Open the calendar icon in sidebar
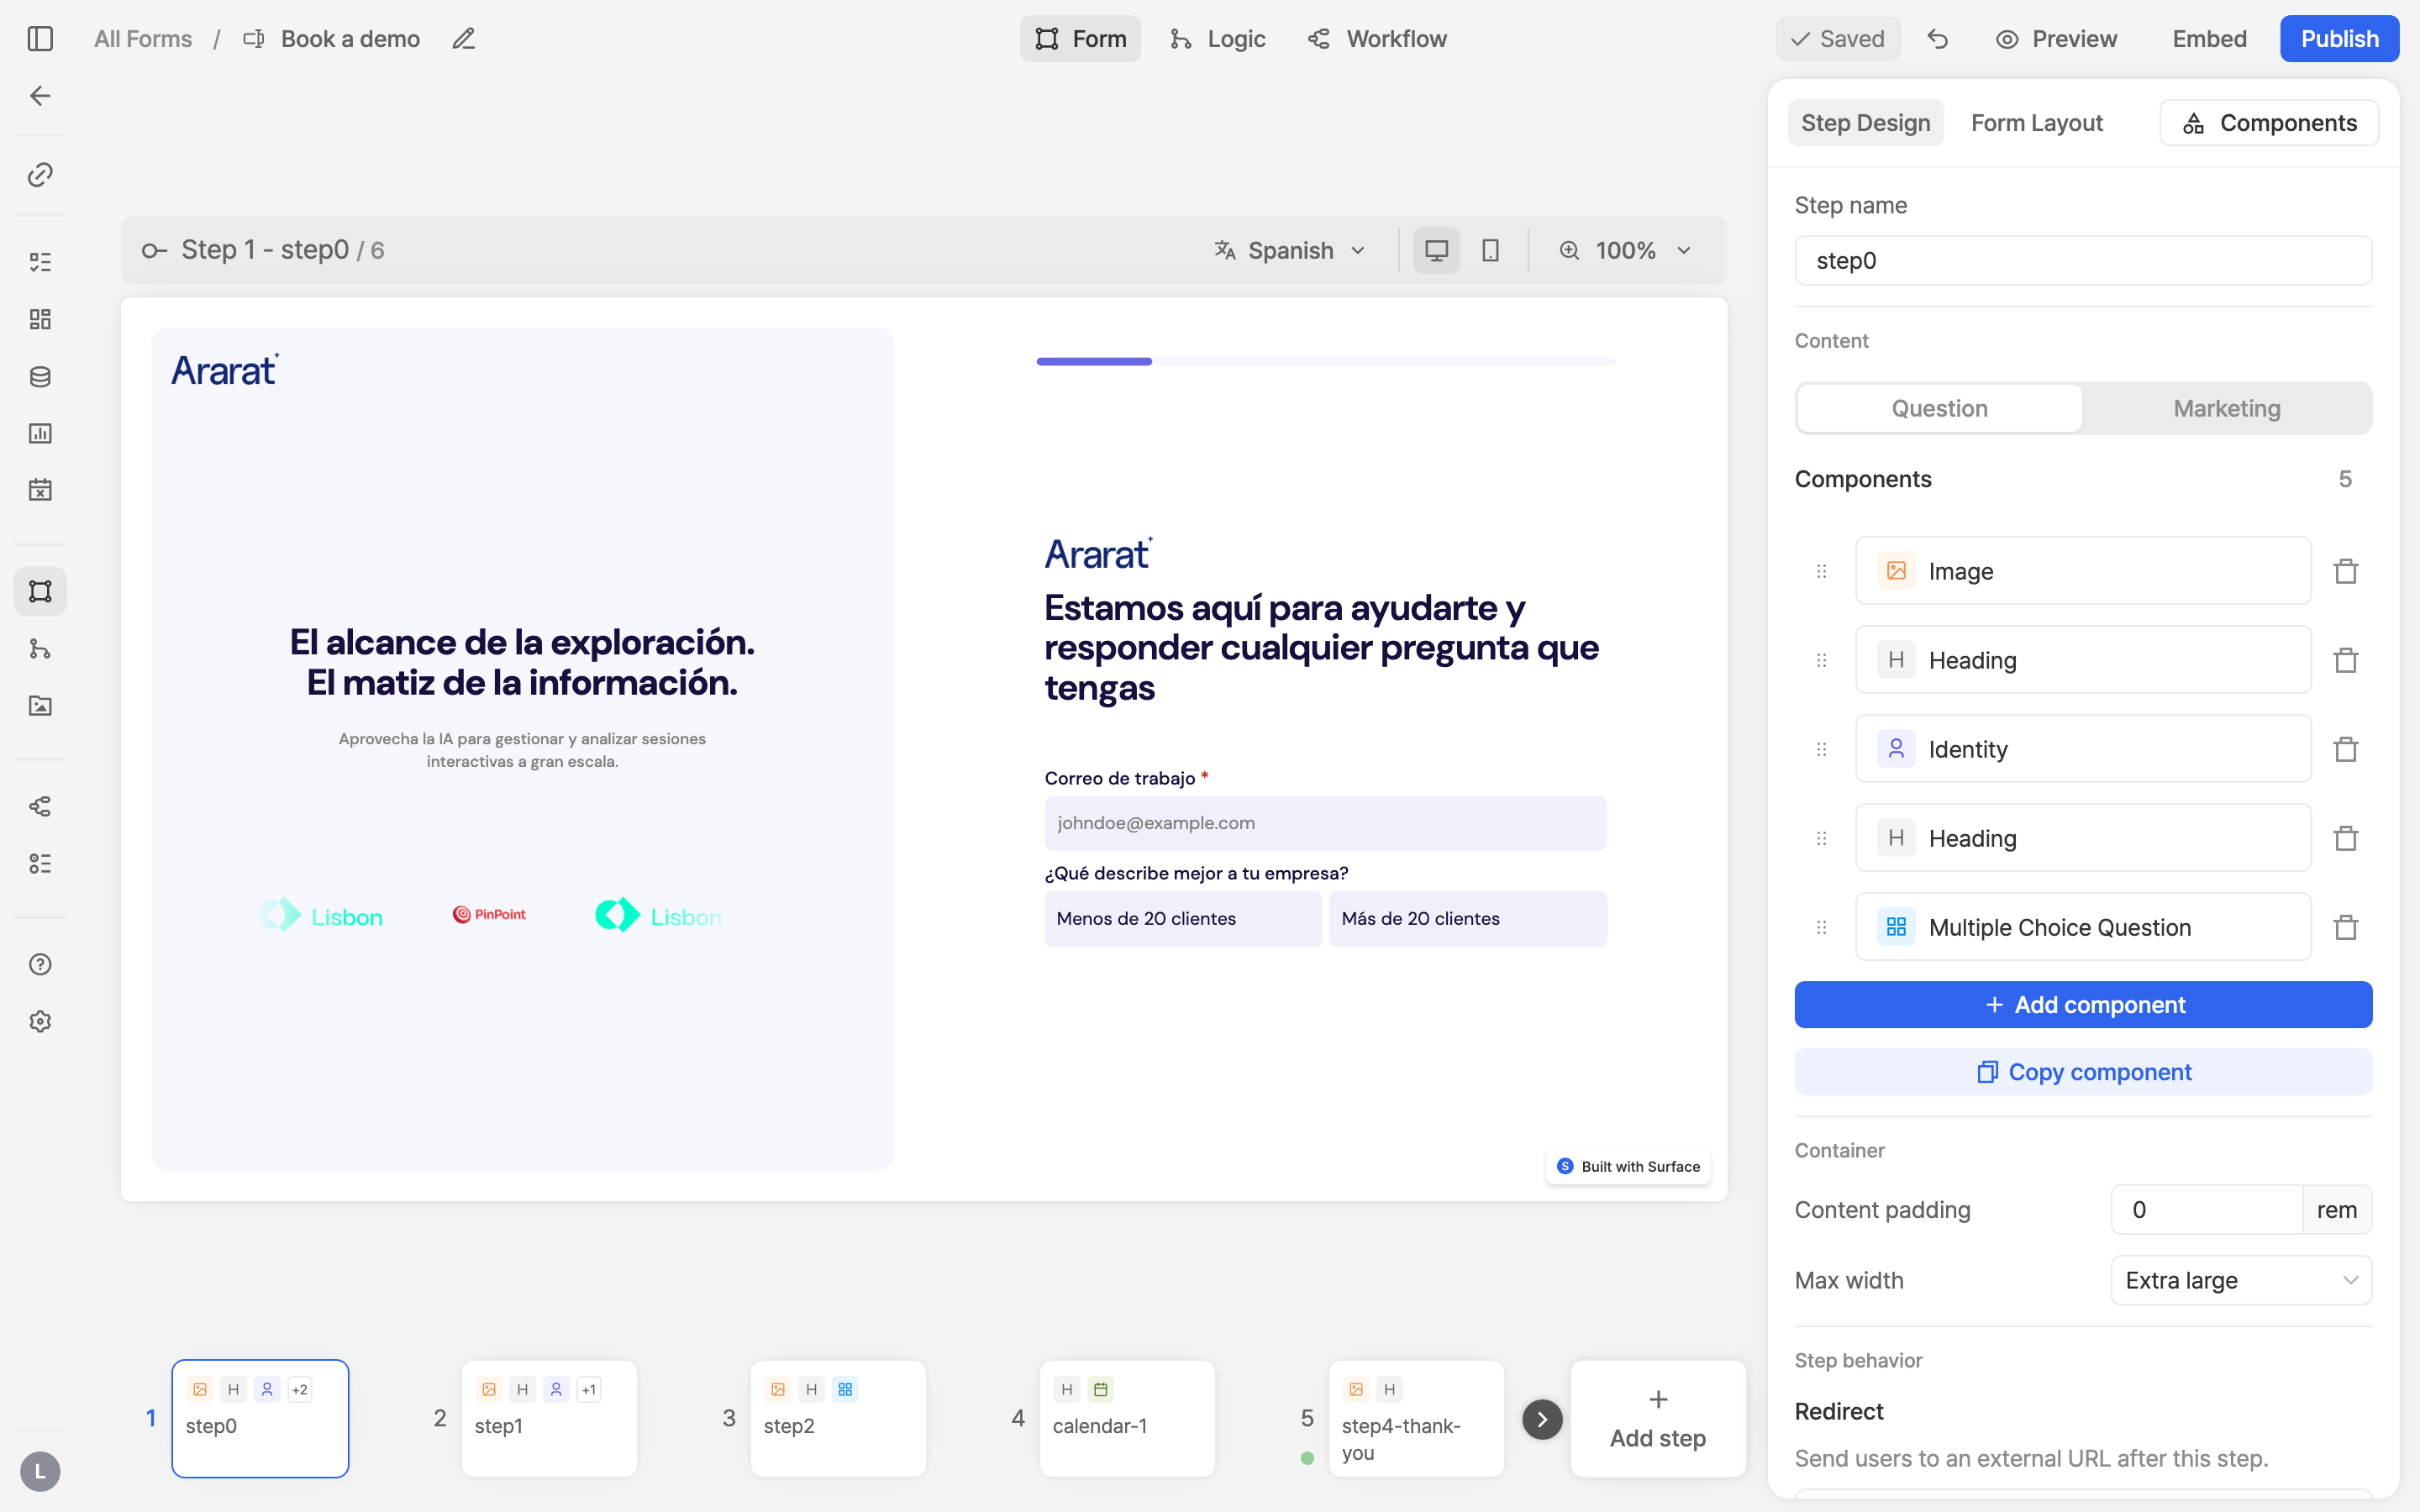The width and height of the screenshot is (2420, 1512). pyautogui.click(x=40, y=490)
